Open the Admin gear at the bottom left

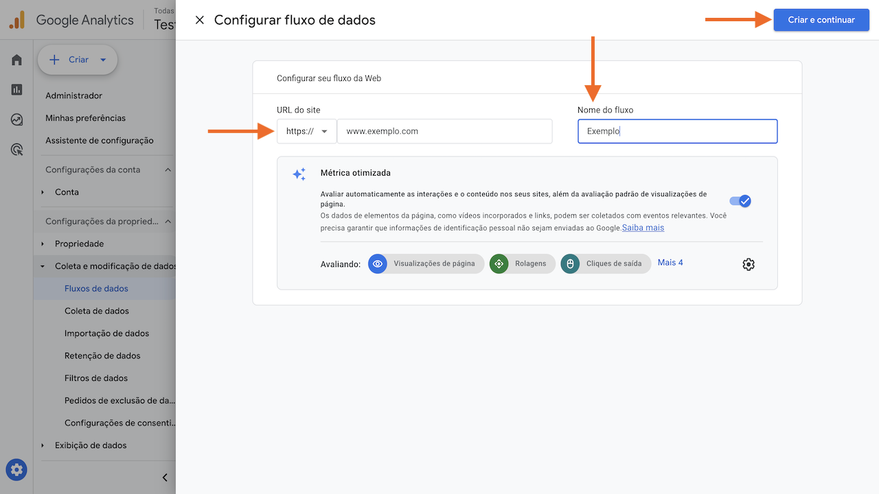coord(16,469)
